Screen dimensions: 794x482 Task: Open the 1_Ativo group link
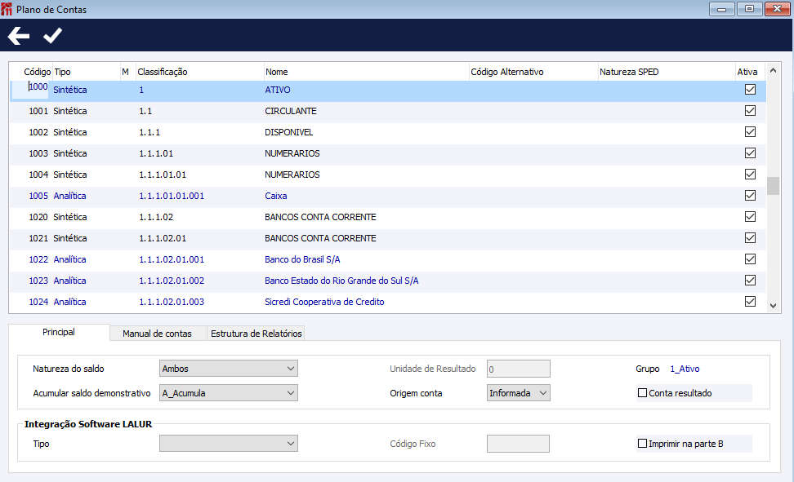(x=685, y=369)
